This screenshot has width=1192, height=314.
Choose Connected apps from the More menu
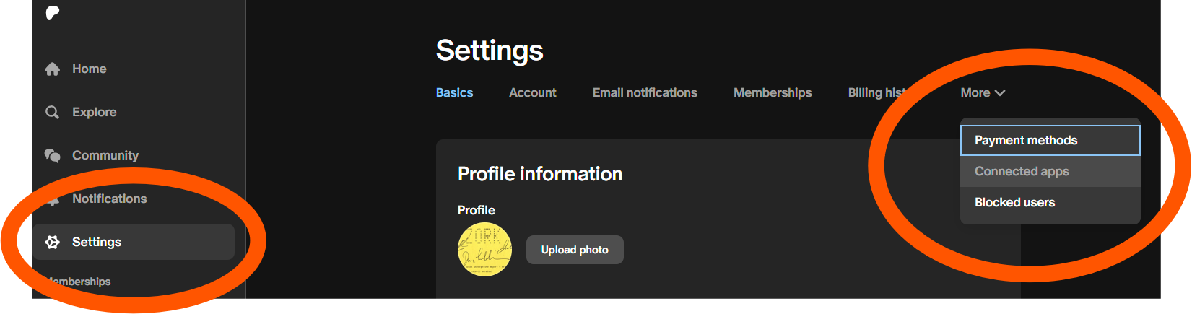point(1050,172)
